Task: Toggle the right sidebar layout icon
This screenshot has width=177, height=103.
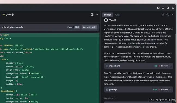Action: click(168, 8)
